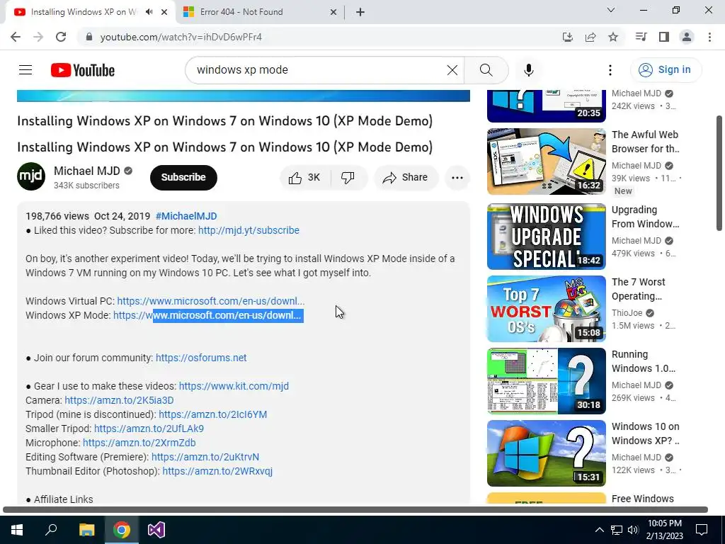
Task: Open the Camera amzn.to/2K5ia3D link
Action: [x=119, y=400]
